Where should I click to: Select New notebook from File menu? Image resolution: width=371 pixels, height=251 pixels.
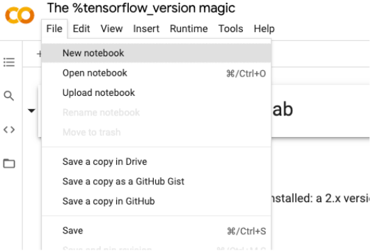click(156, 53)
